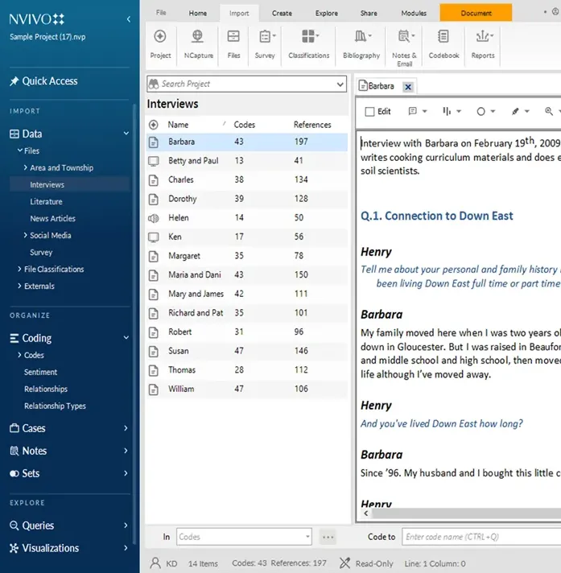Expand File Classifications node
The height and width of the screenshot is (573, 561).
[x=19, y=269]
